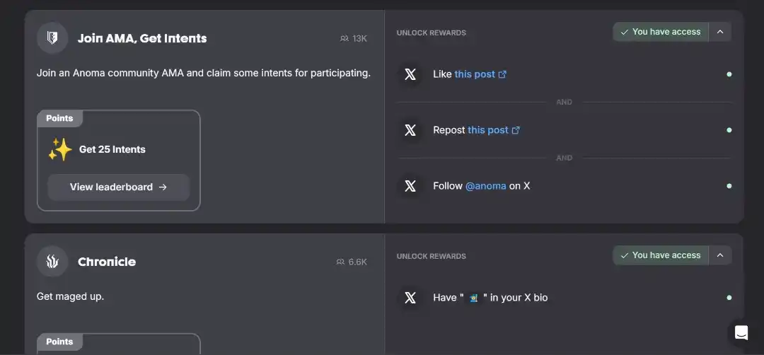This screenshot has height=355, width=764.
Task: Collapse the Join AMA unlock rewards panel
Action: click(720, 32)
